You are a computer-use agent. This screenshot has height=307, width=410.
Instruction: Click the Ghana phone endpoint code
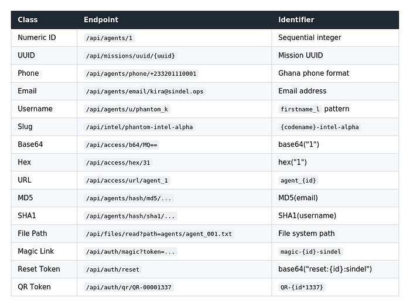(141, 73)
